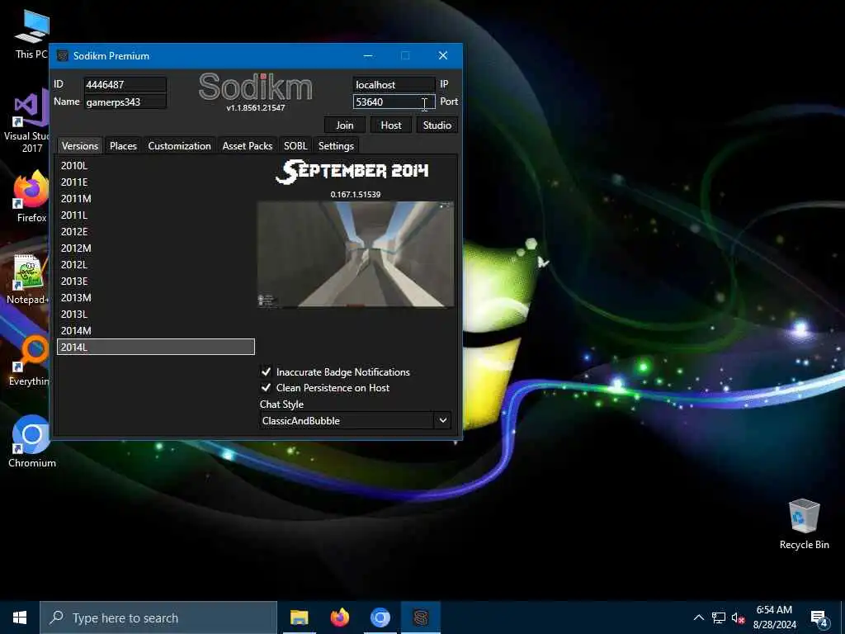The width and height of the screenshot is (845, 634).
Task: Select version 2013E in the list
Action: tap(156, 281)
